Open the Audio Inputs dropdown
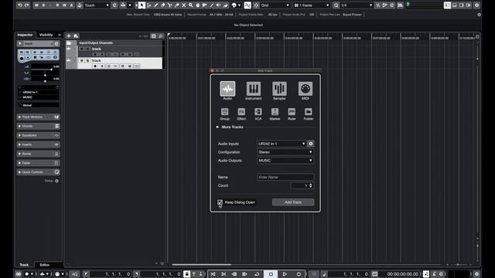 point(282,144)
